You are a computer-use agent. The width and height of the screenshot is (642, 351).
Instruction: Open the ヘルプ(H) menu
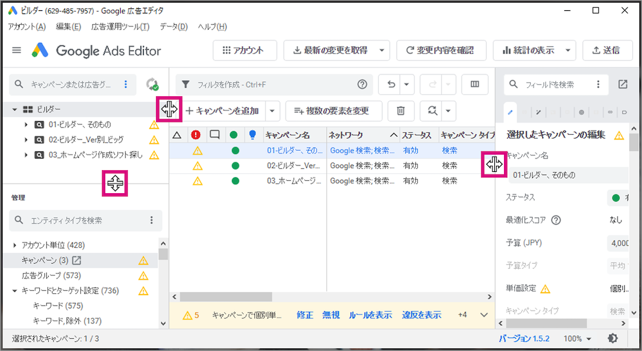coord(212,26)
